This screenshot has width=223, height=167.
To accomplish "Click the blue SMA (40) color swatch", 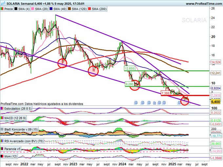I will 51,9.
